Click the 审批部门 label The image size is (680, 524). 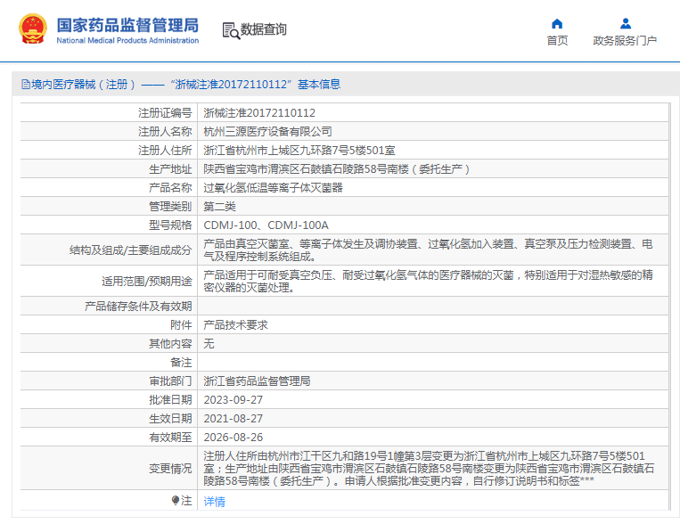(x=170, y=381)
